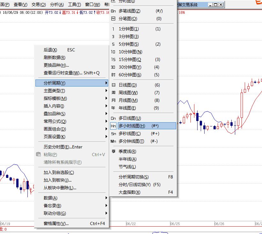
Task: Open the 工具 menu
Action: click(x=74, y=4)
